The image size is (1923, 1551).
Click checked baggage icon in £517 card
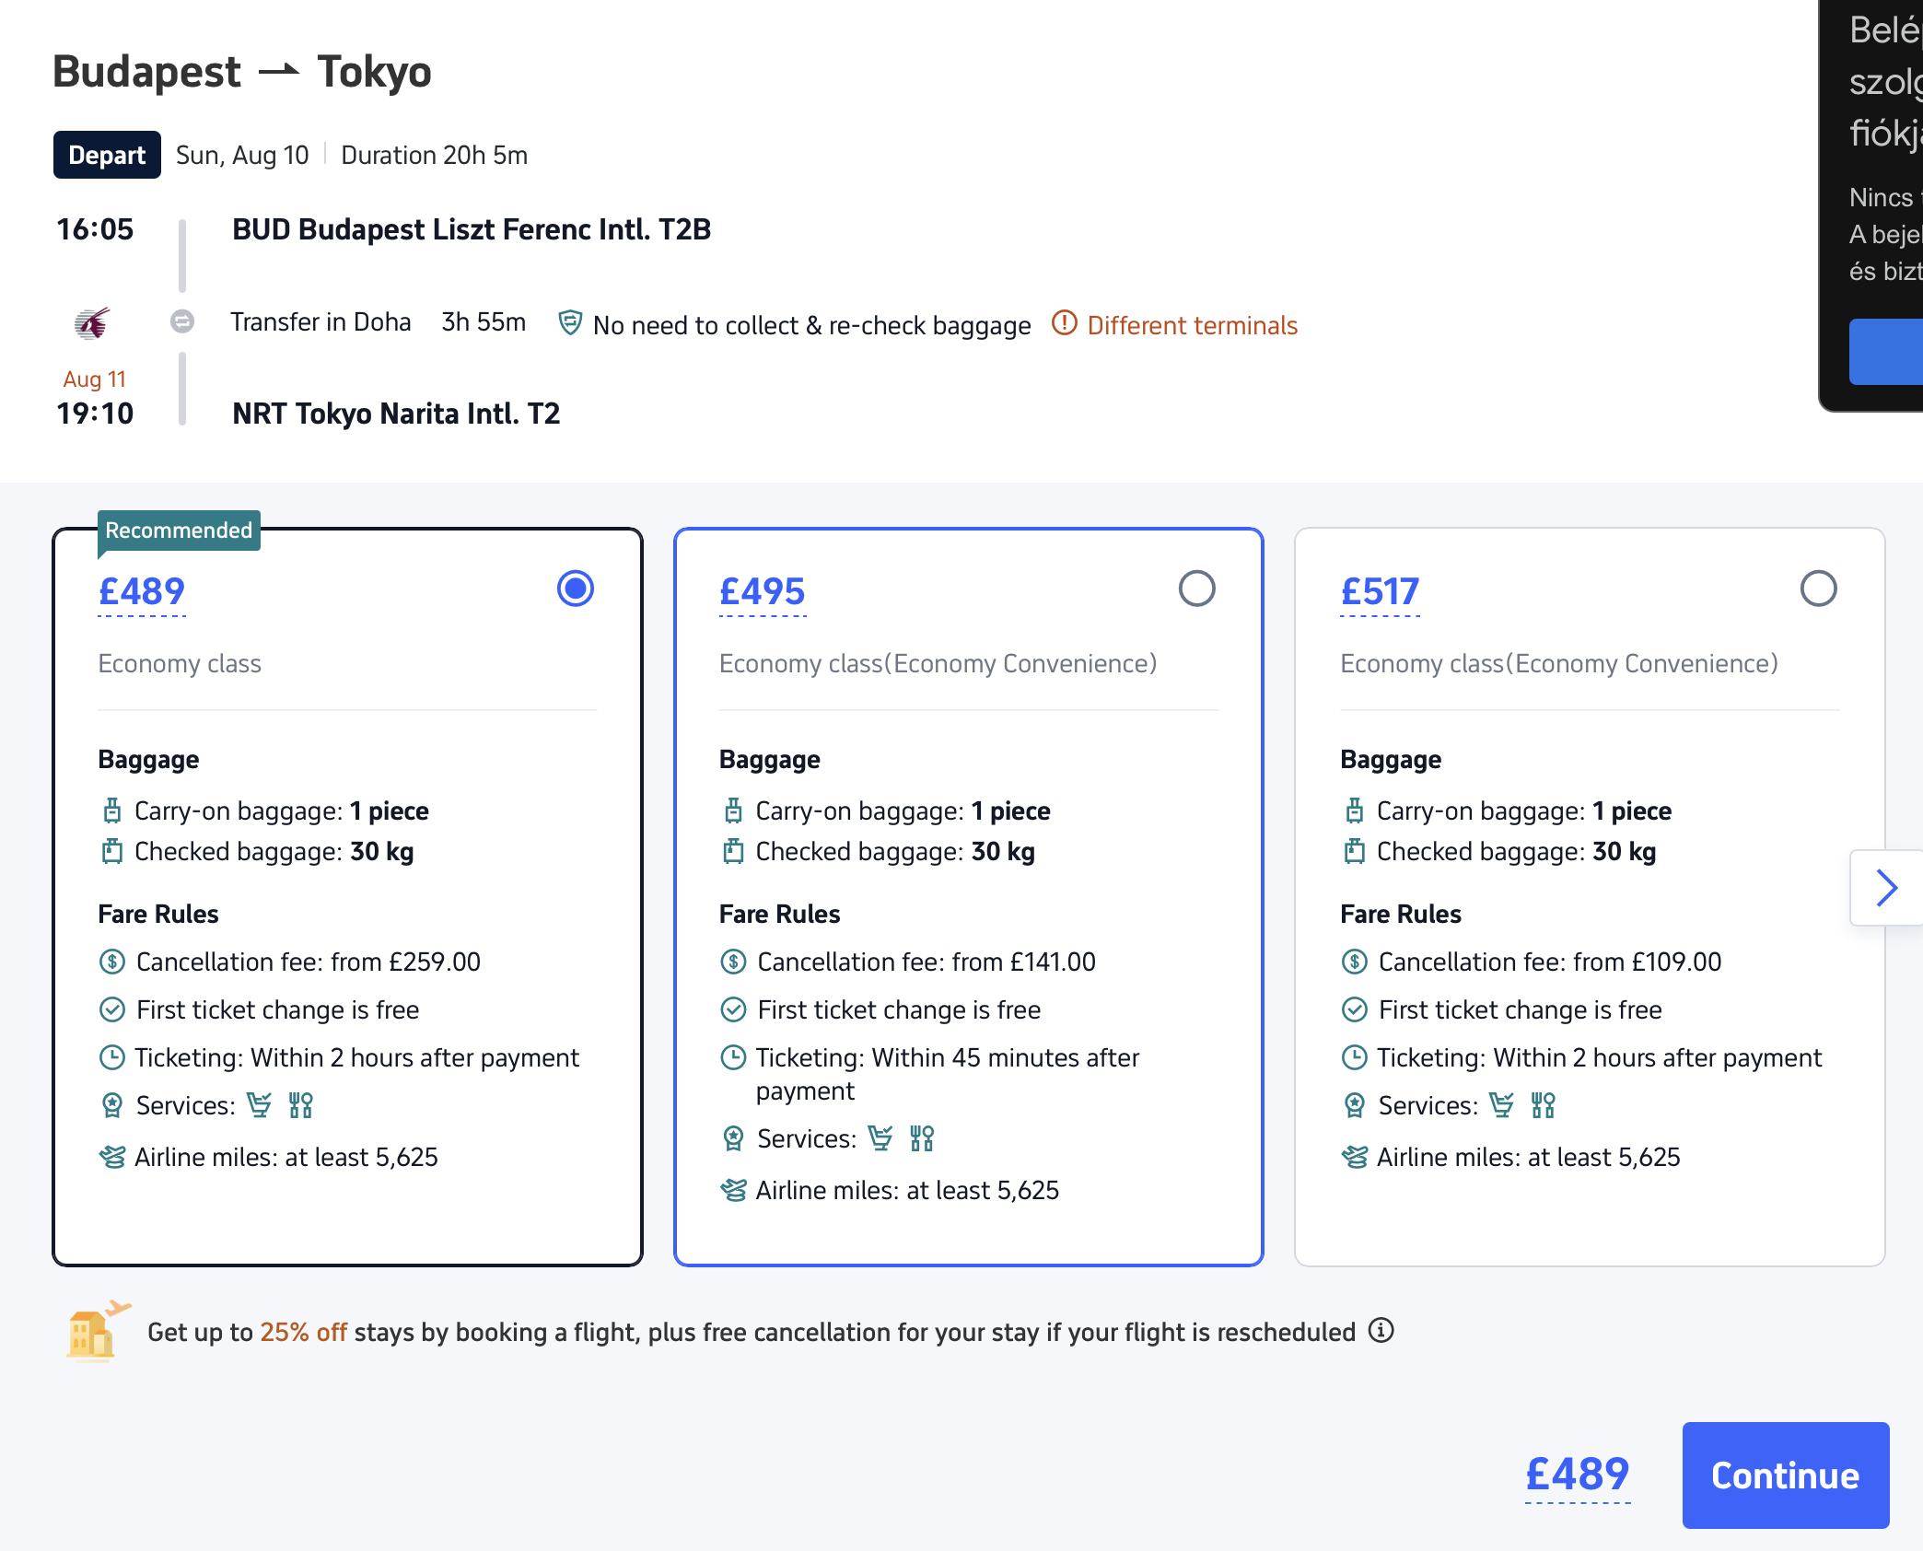click(x=1354, y=851)
